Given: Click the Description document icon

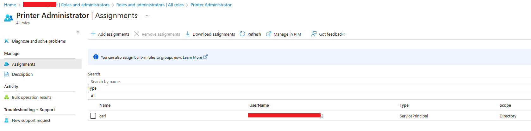Looking at the screenshot, I should coord(6,74).
